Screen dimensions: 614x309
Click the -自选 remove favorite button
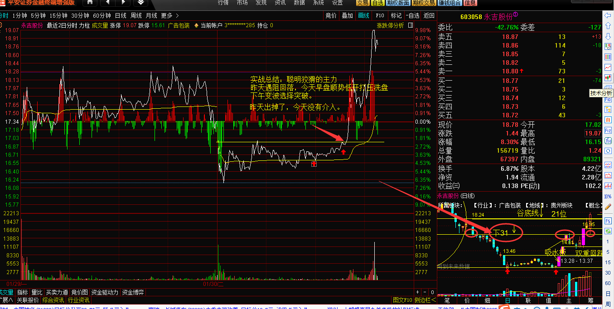[x=412, y=15]
